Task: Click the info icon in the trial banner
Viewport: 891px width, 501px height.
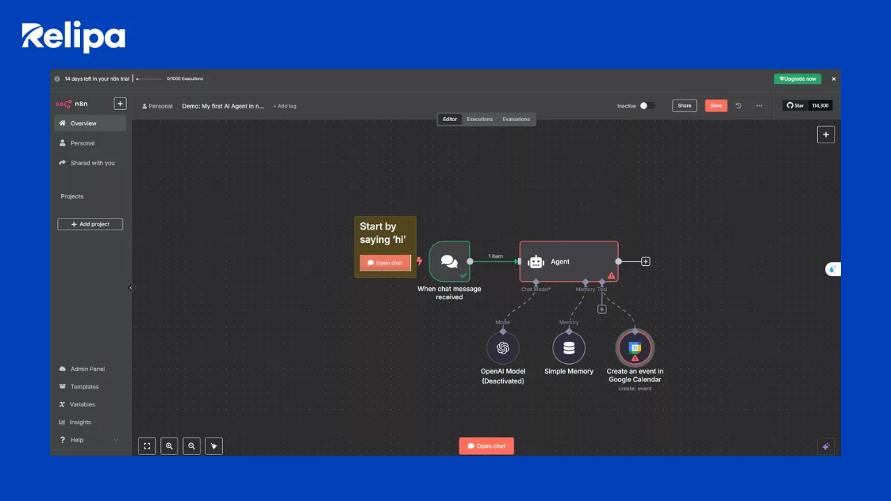Action: 58,79
